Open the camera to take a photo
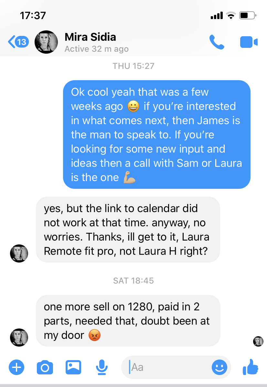The width and height of the screenshot is (267, 387). (x=45, y=367)
